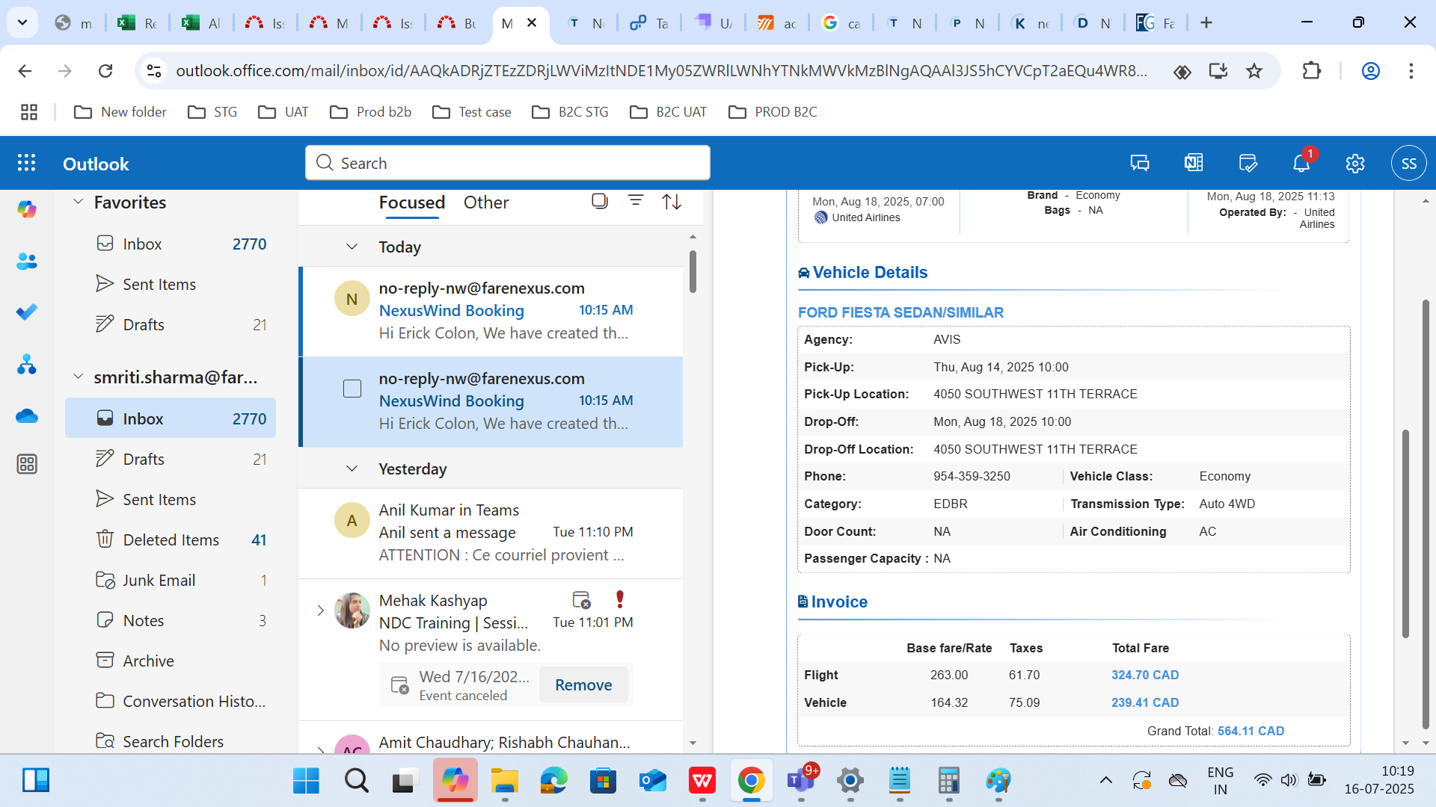Open notifications bell icon
Viewport: 1436px width, 807px height.
coord(1301,163)
